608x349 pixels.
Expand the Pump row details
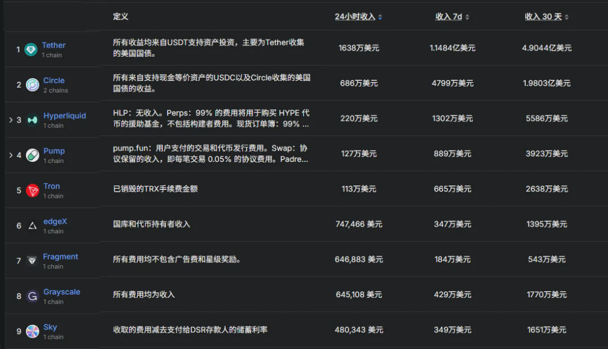click(x=10, y=155)
